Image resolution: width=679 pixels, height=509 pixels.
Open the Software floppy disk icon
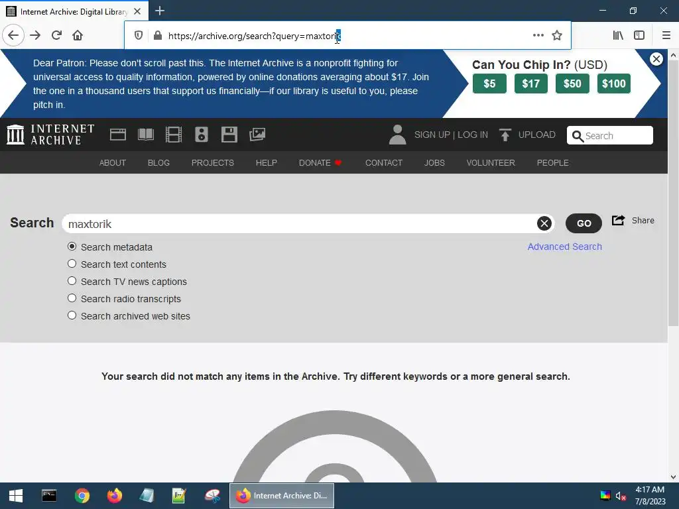(x=229, y=135)
